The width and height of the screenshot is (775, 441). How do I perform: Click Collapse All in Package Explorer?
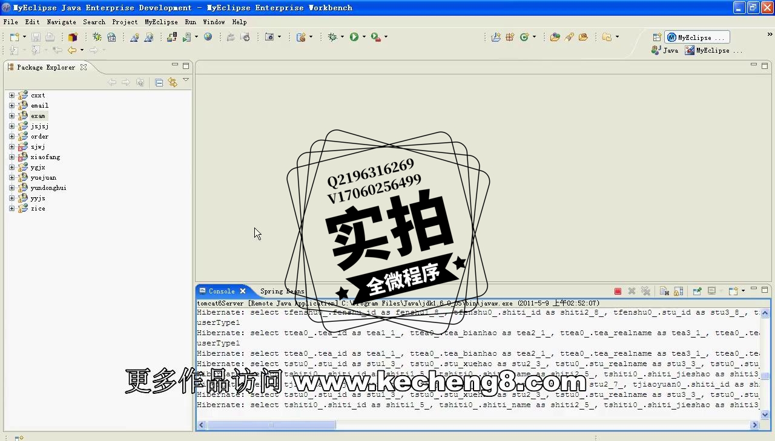[x=159, y=82]
